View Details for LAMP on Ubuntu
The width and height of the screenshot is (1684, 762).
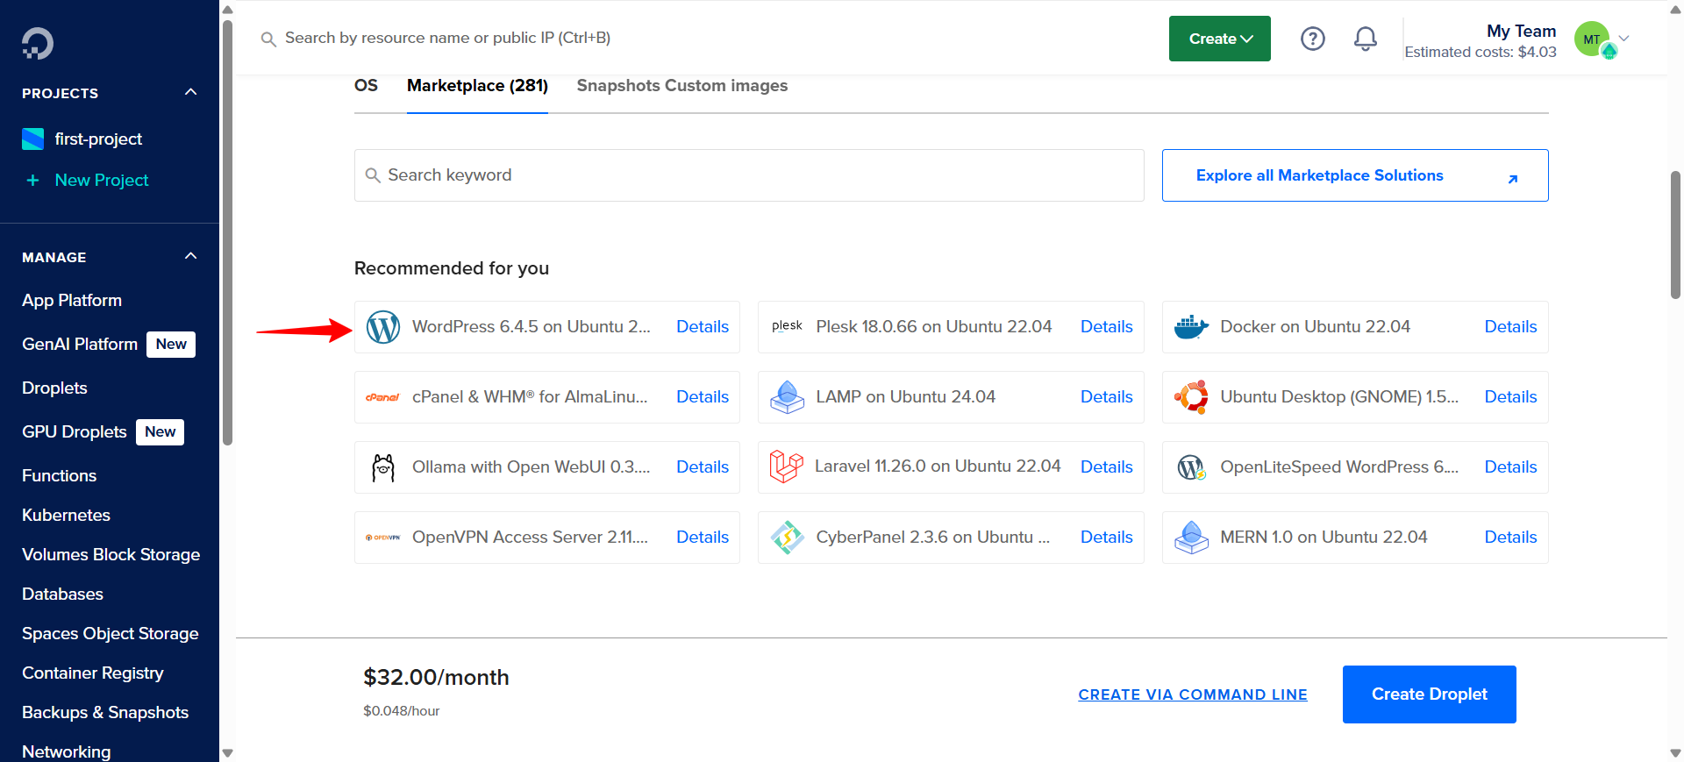[1106, 397]
